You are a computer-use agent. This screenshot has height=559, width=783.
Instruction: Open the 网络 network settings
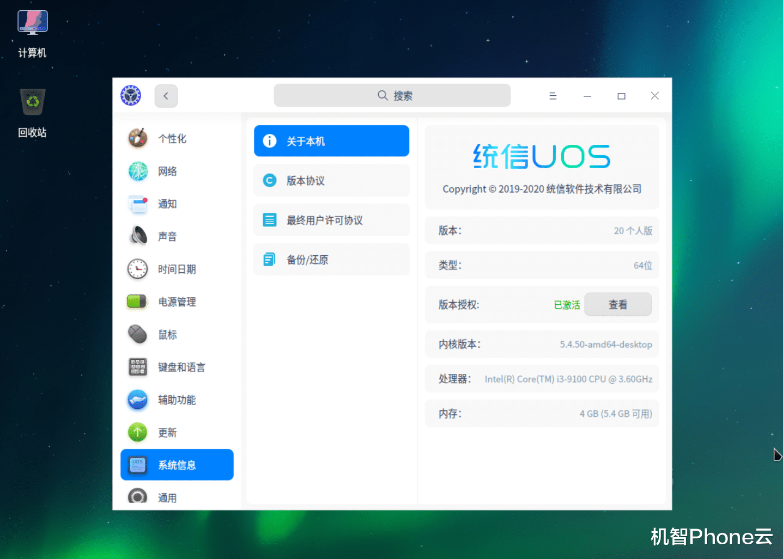coord(168,171)
